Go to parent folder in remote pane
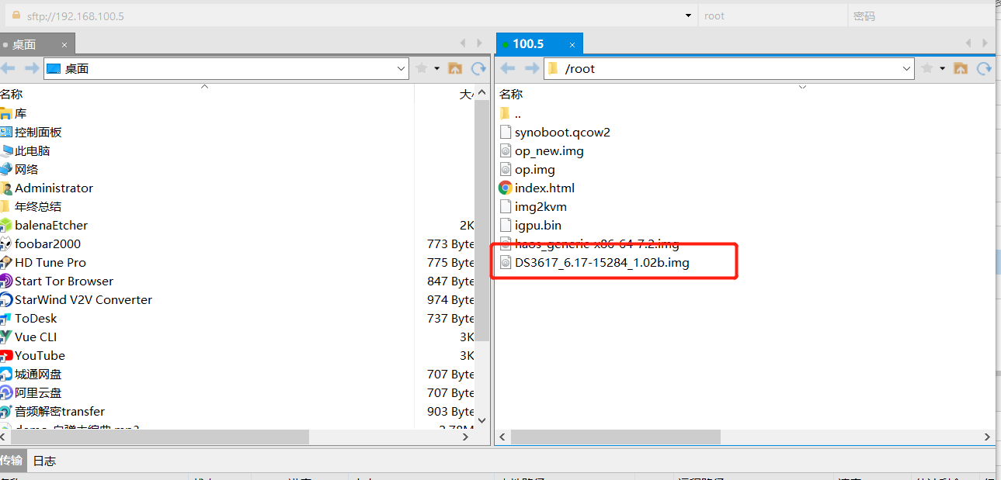This screenshot has height=480, width=1001. click(961, 69)
